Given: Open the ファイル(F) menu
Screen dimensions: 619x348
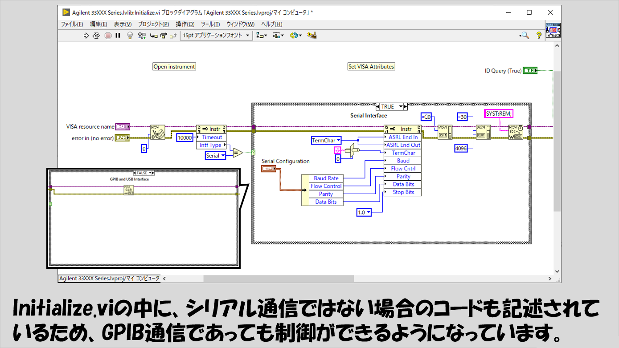Looking at the screenshot, I should tap(72, 24).
